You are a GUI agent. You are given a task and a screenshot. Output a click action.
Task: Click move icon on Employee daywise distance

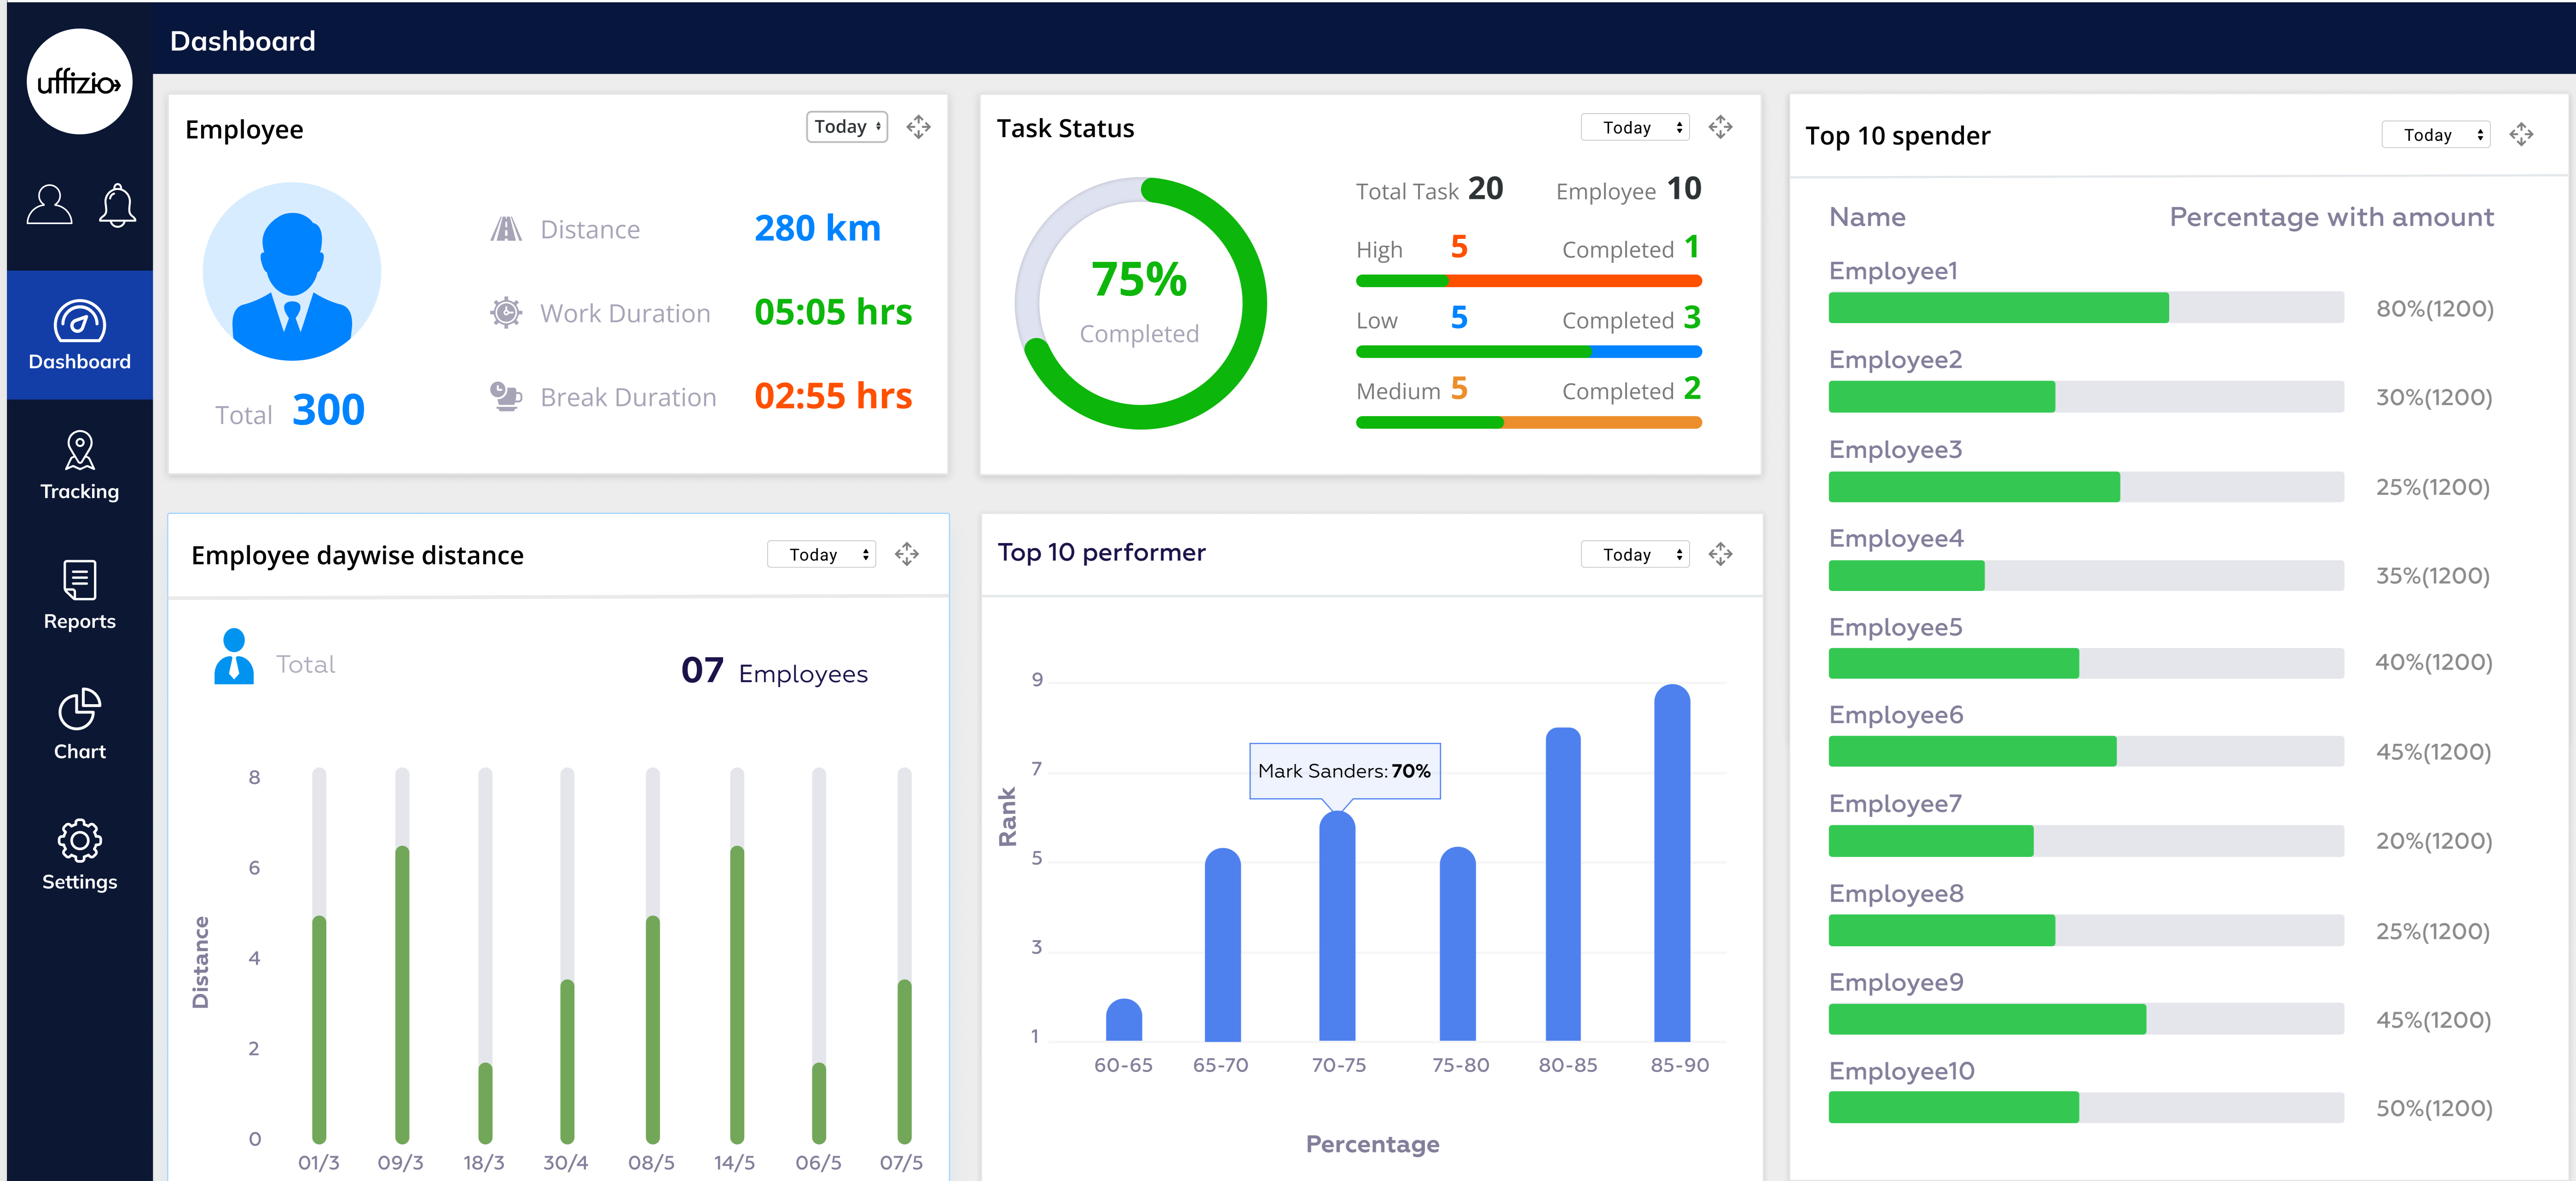pyautogui.click(x=907, y=554)
